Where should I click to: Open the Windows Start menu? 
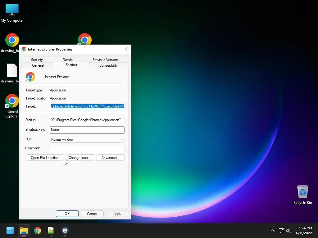click(10, 231)
